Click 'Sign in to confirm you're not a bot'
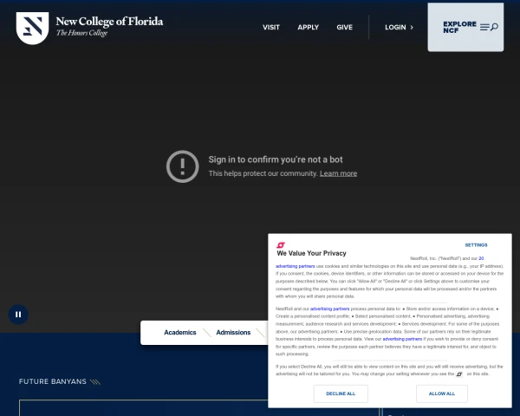 (276, 159)
